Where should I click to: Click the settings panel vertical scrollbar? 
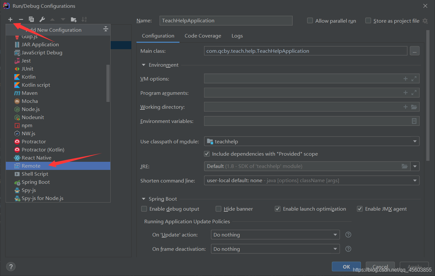428,95
